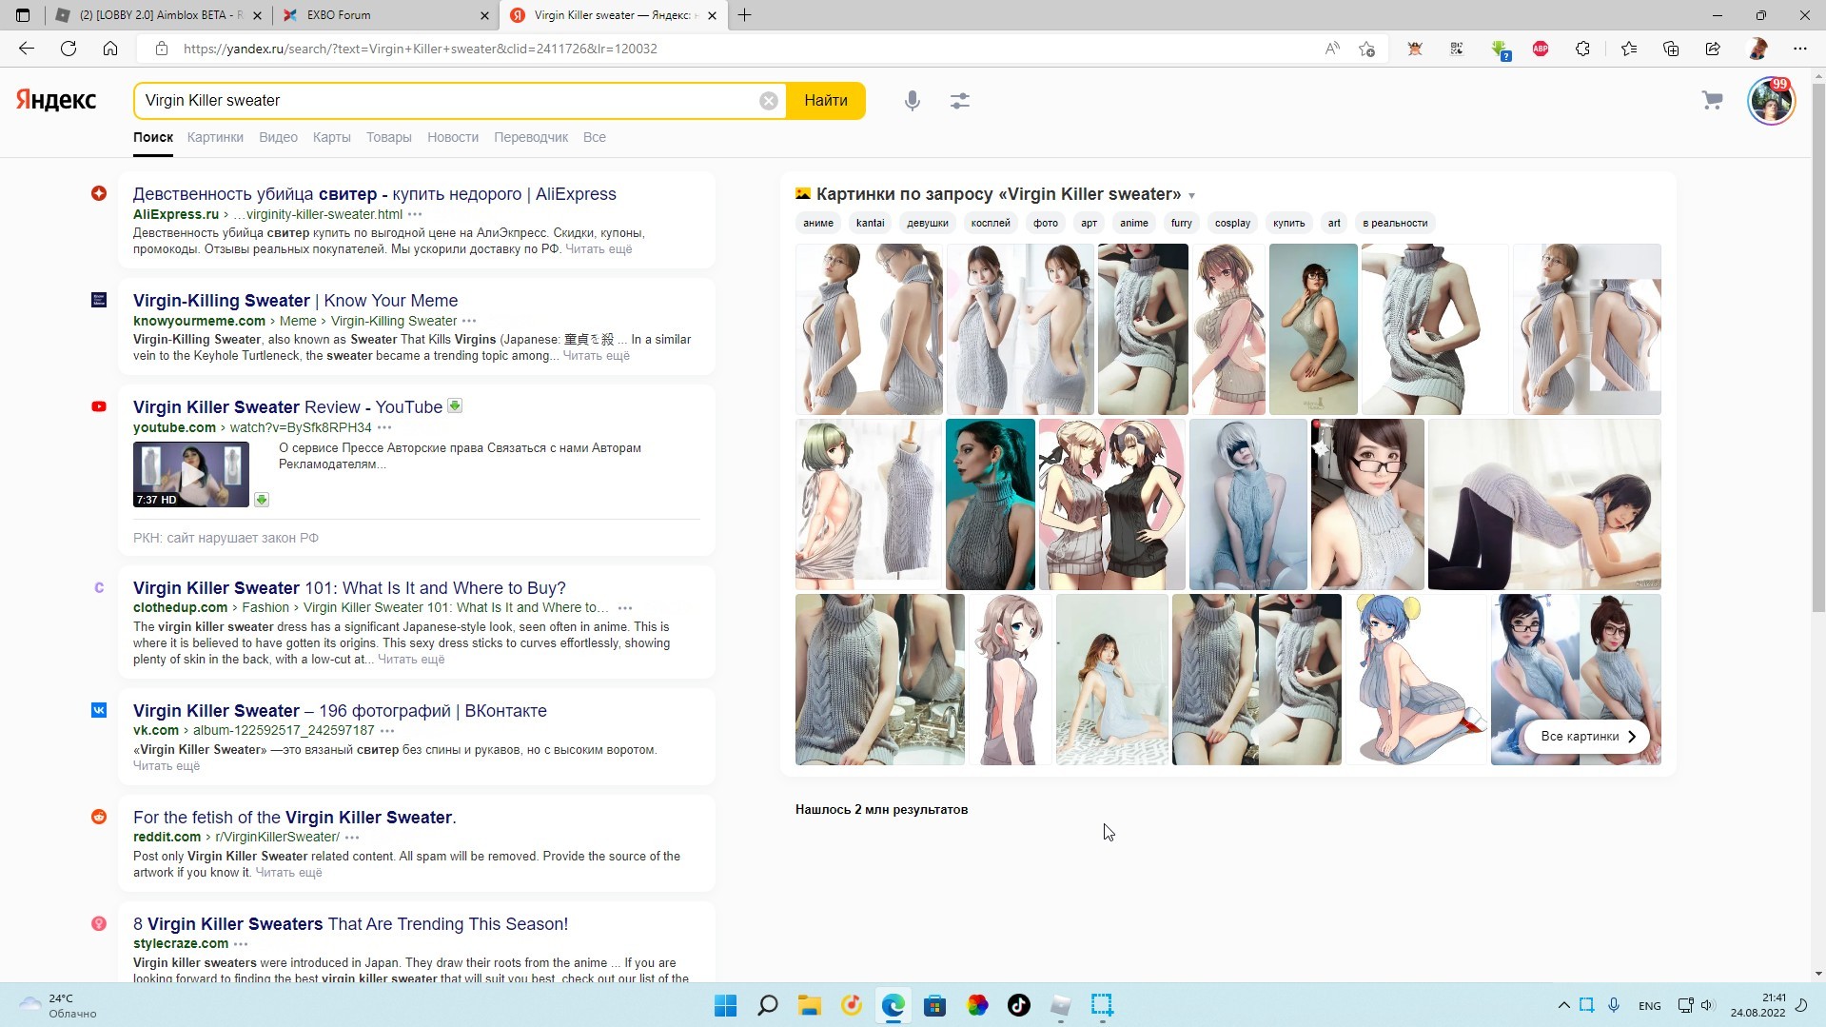1826x1027 pixels.
Task: Click Читать ещё in AliExpress snippet
Action: pos(598,249)
